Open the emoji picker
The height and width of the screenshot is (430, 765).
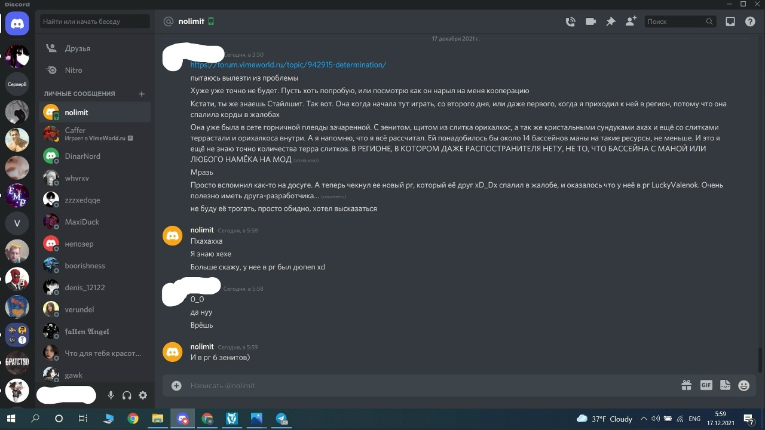[x=744, y=385]
